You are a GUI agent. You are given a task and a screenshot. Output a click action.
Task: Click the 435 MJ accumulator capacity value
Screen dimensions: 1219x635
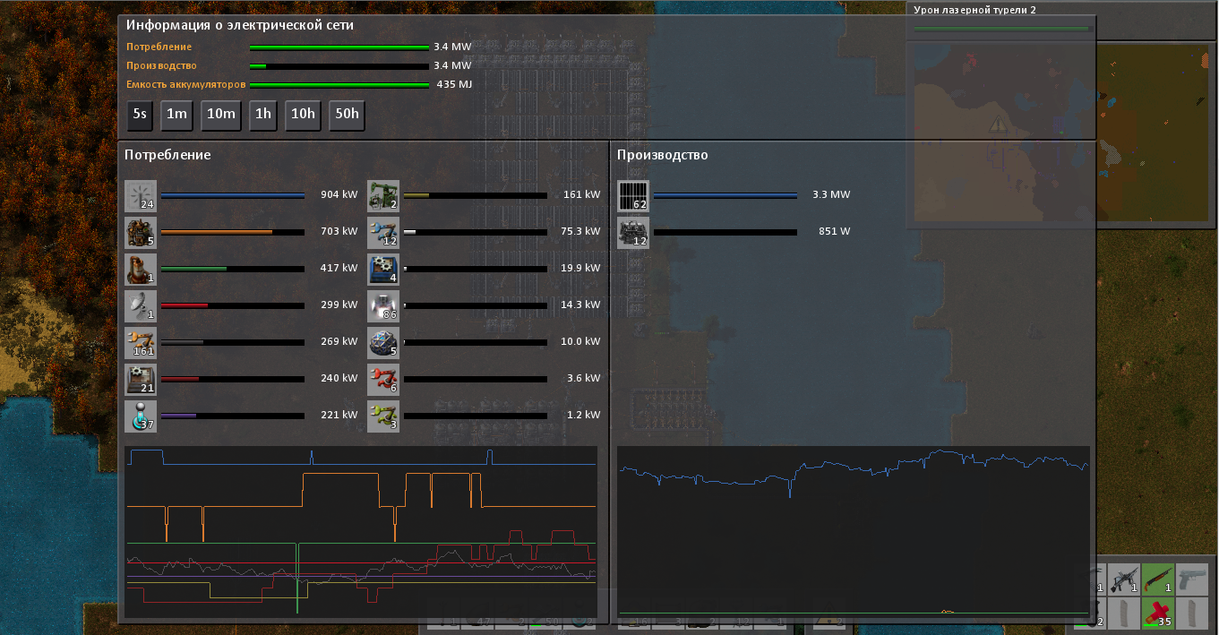point(454,84)
